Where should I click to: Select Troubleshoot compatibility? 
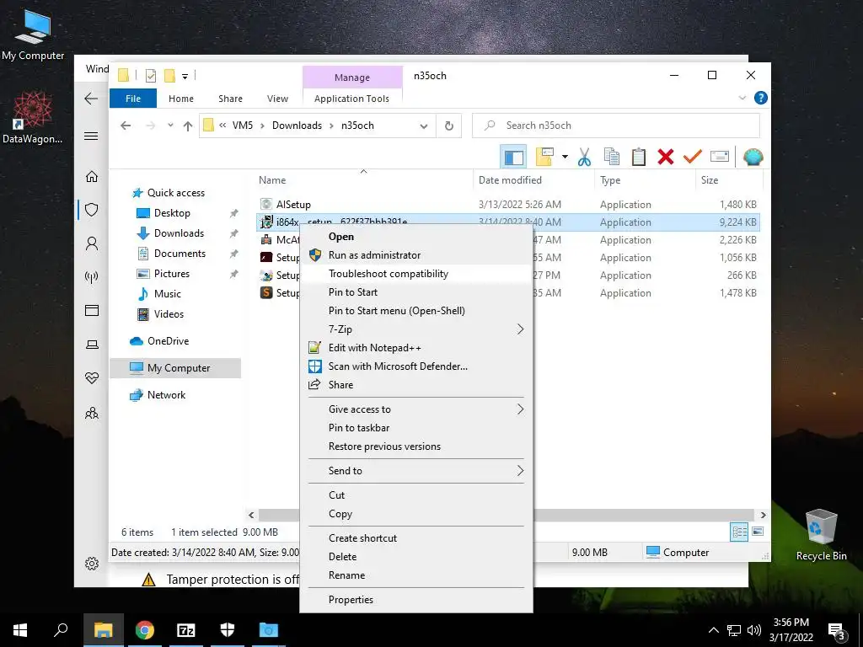416,274
